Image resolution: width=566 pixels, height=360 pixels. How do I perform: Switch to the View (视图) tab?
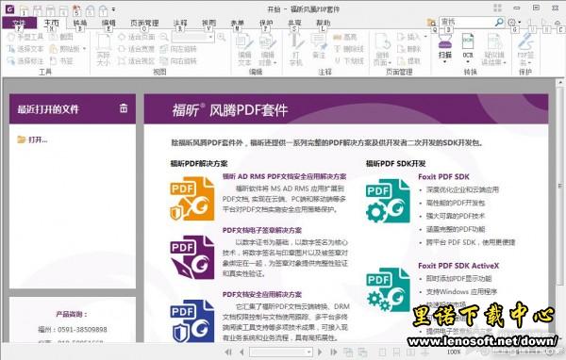208,23
